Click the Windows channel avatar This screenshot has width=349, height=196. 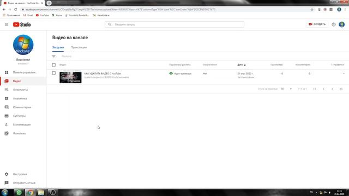pyautogui.click(x=23, y=45)
